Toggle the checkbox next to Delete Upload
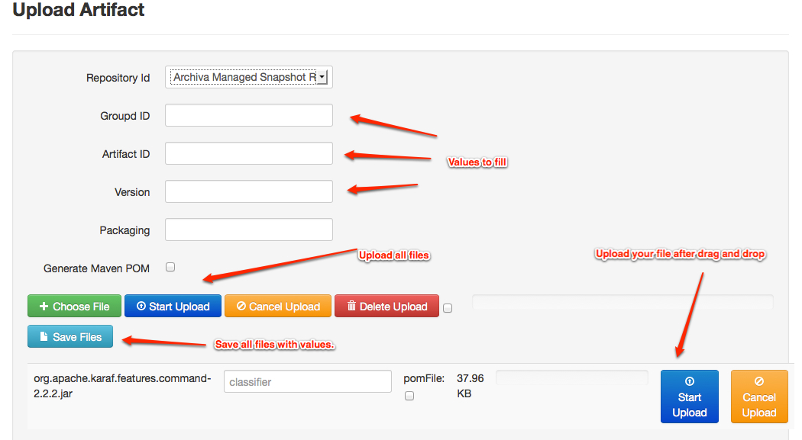Screen dimensions: 802x440 pyautogui.click(x=448, y=308)
